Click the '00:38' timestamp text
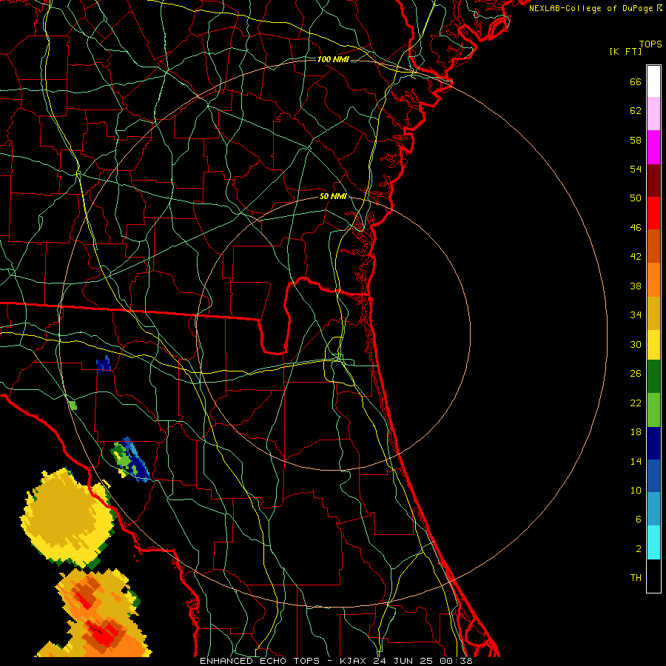Screen dimensions: 666x666 [454, 661]
